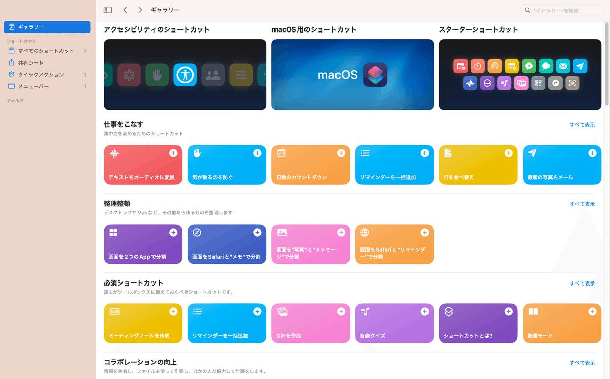610x379 pixels.
Task: Add 気が散るのを防ぐ with its plus button
Action: (x=257, y=153)
